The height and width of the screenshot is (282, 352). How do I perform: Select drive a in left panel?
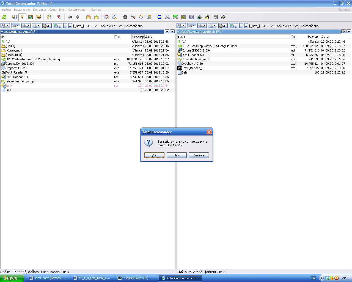coord(5,26)
